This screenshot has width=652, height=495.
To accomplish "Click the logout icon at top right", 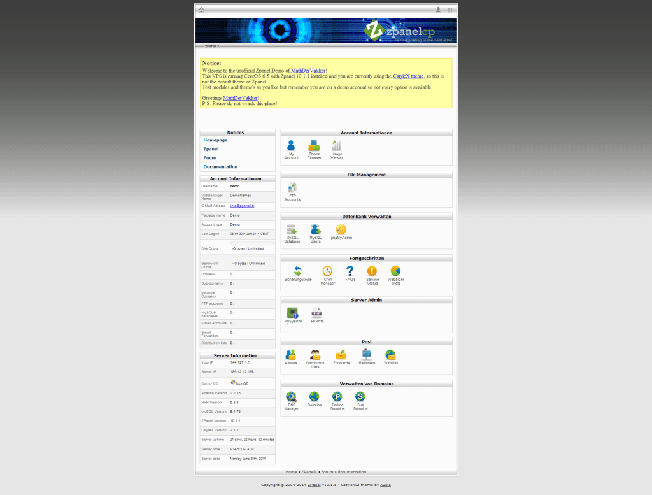I will (x=450, y=10).
